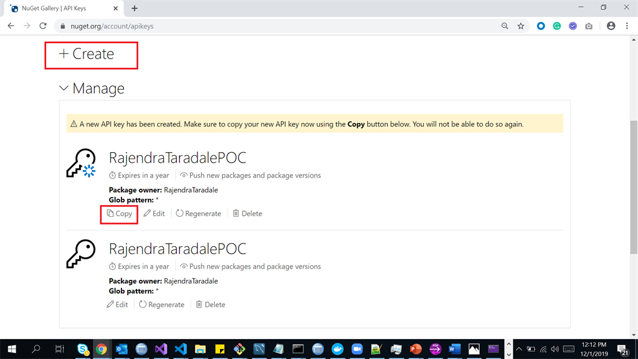Regenerate the first RajendraTaradalePOC key

pos(199,214)
